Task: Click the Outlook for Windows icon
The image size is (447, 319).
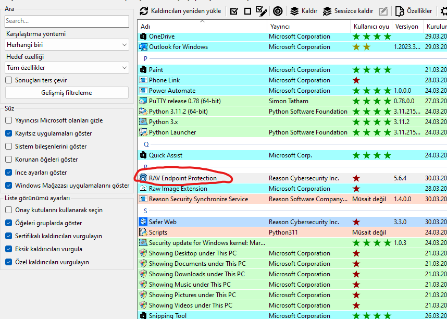Action: click(143, 47)
